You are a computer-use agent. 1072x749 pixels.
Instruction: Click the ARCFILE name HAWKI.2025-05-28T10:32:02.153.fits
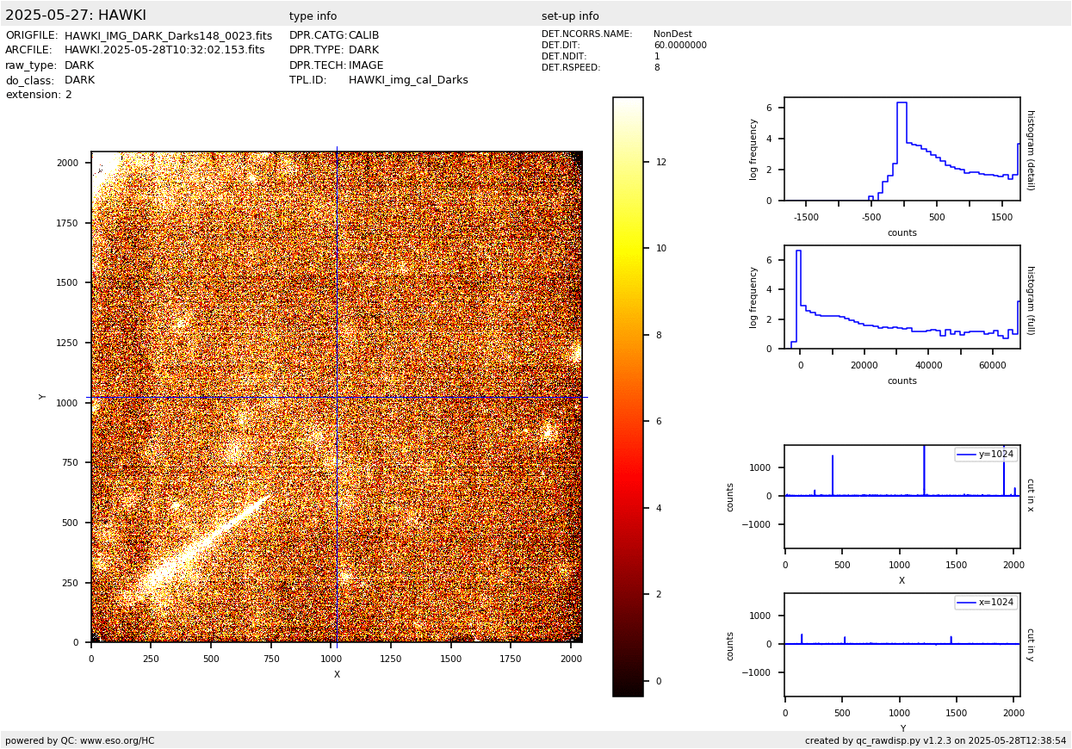(164, 50)
